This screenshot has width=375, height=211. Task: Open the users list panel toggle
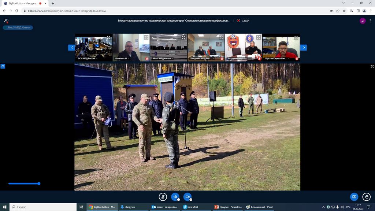coord(6,21)
